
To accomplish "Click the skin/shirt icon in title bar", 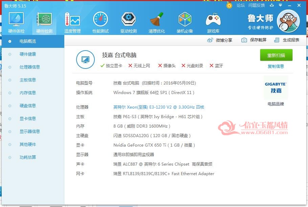I will [272, 5].
